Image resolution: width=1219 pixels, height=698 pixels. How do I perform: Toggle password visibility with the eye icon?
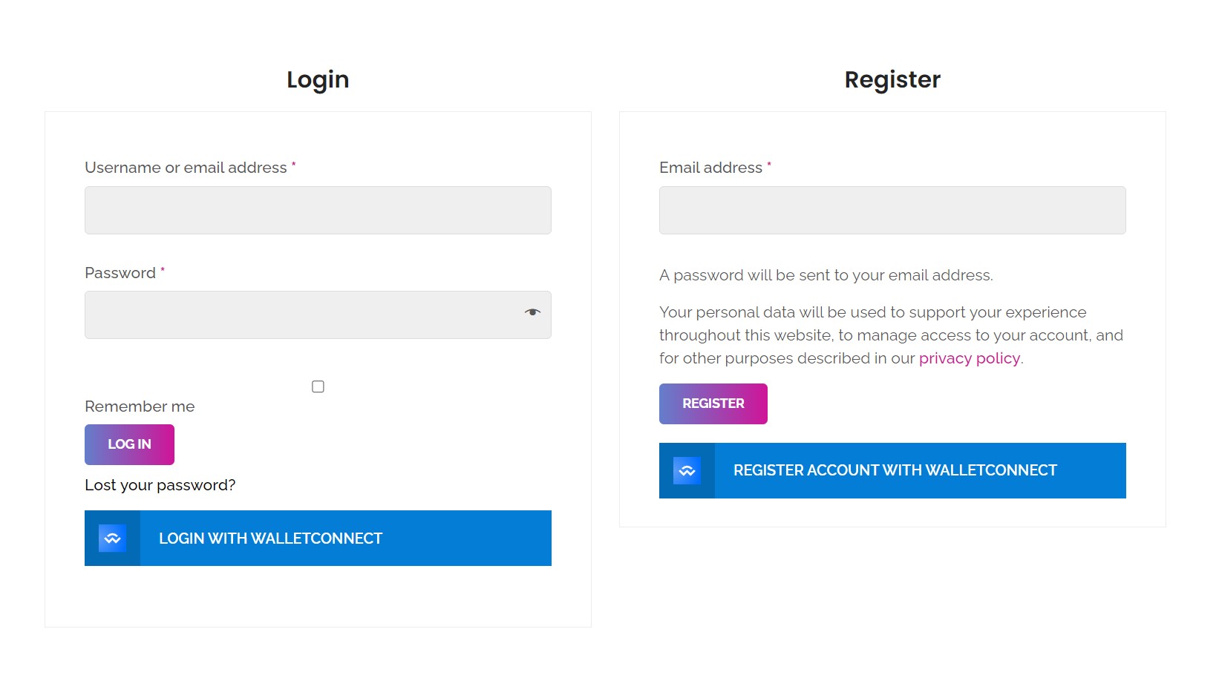(x=533, y=312)
